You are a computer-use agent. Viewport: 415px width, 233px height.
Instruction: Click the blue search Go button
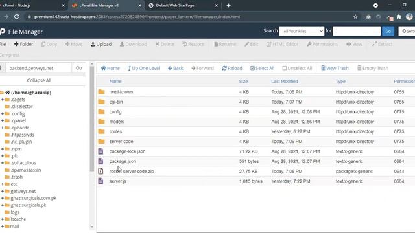[388, 31]
